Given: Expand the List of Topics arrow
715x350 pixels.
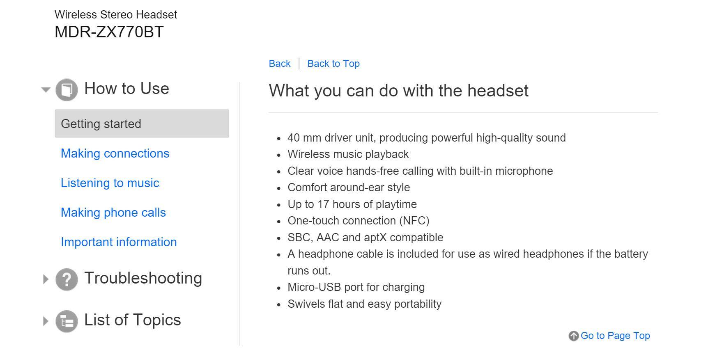Looking at the screenshot, I should [46, 321].
